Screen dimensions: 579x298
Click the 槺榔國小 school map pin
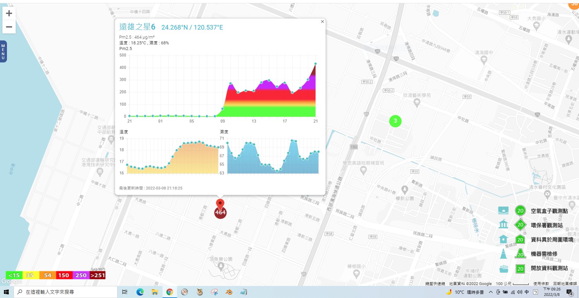[x=356, y=274]
